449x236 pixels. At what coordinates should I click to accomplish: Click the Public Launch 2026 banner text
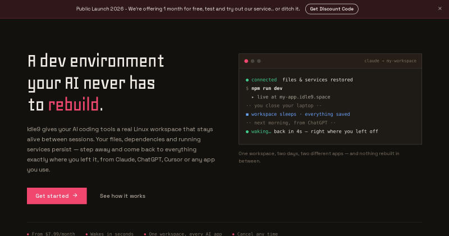[188, 9]
